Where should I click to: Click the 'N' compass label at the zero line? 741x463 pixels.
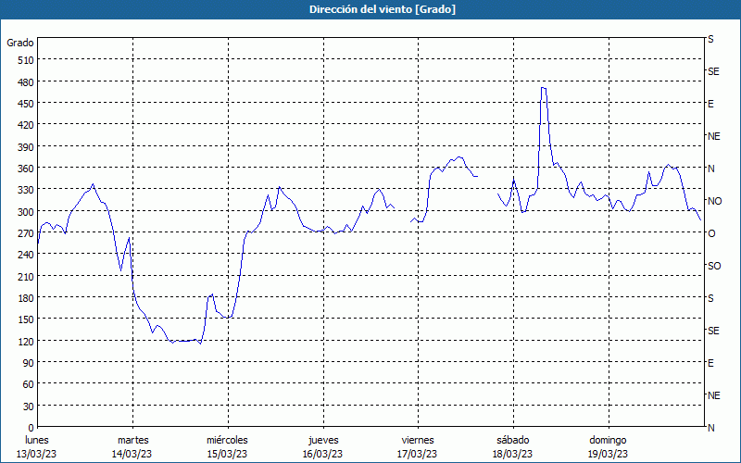pyautogui.click(x=711, y=428)
